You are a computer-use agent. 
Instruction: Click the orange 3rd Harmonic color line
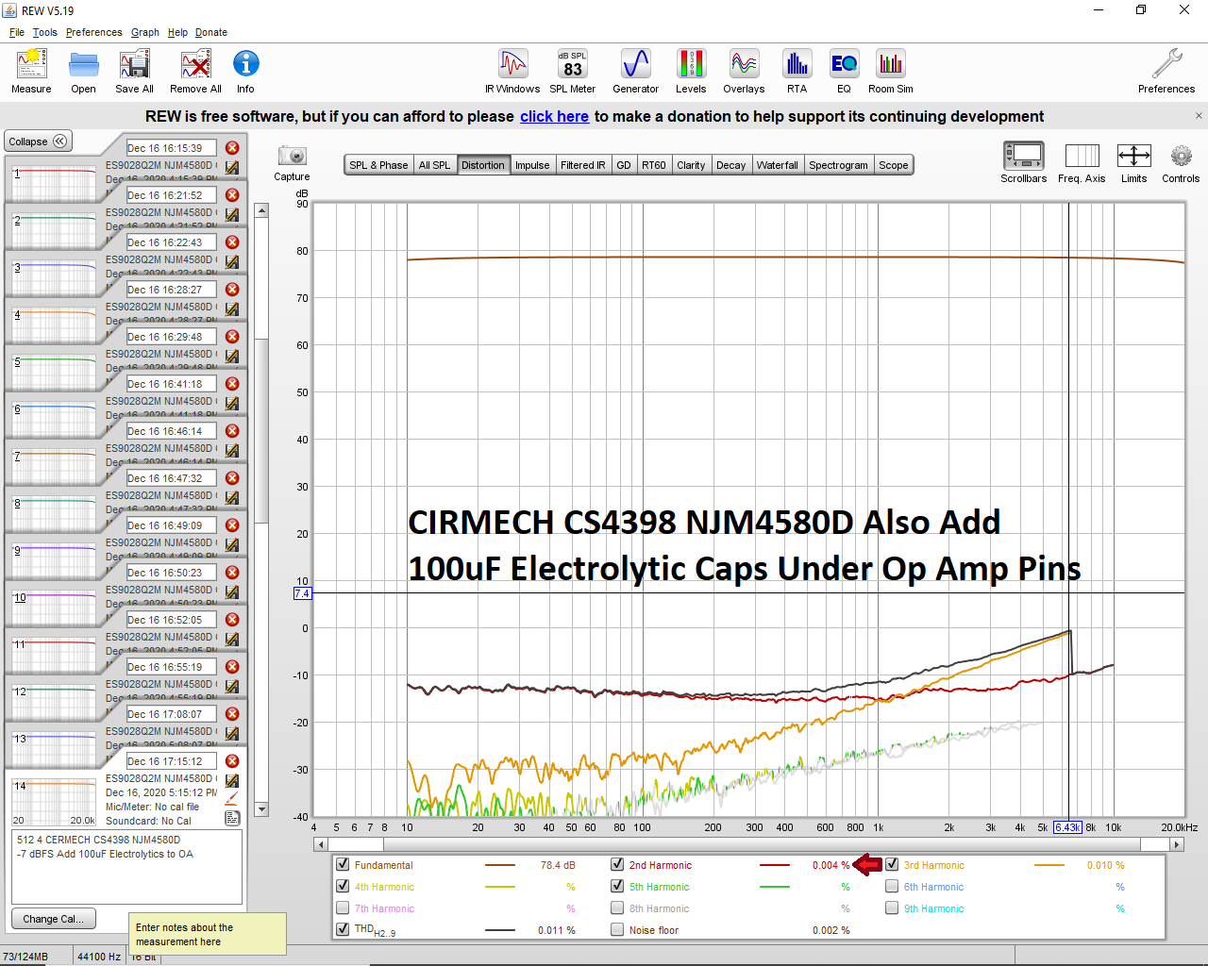[1049, 865]
